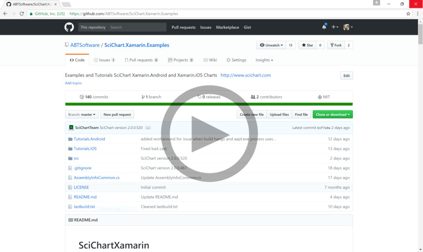
Task: Open Issues in the top navigation
Action: point(206,27)
